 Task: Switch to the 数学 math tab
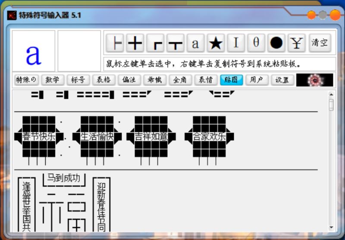(x=53, y=80)
